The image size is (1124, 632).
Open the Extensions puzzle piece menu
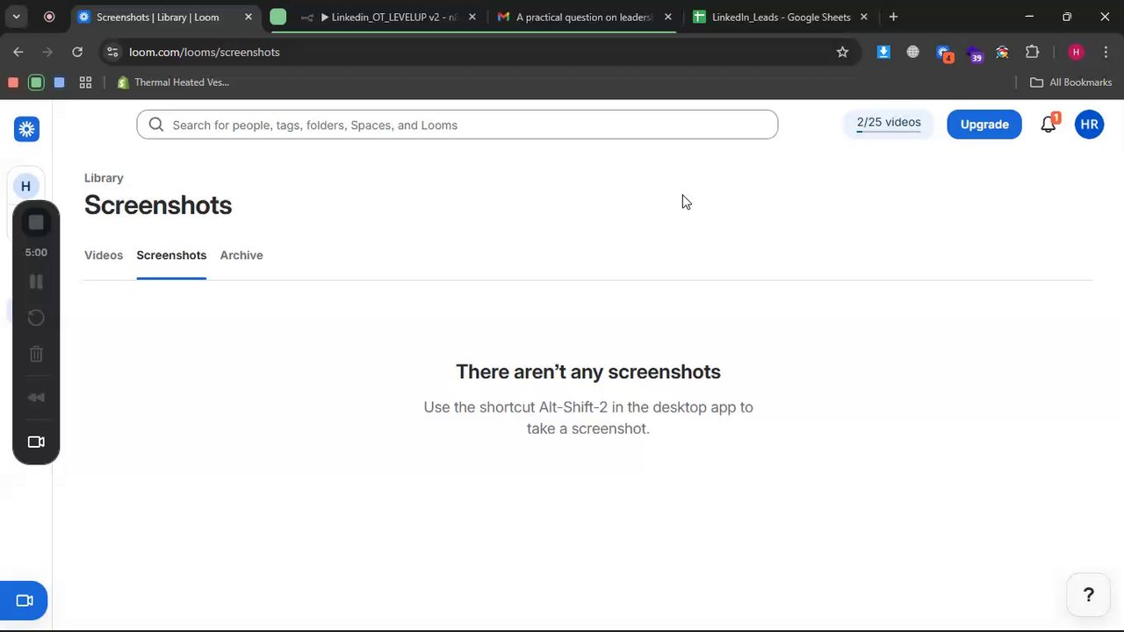pyautogui.click(x=1033, y=52)
